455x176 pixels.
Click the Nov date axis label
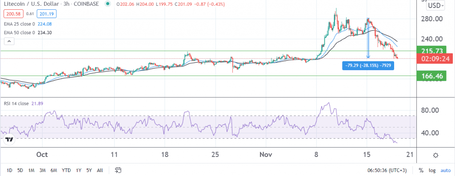(266, 155)
